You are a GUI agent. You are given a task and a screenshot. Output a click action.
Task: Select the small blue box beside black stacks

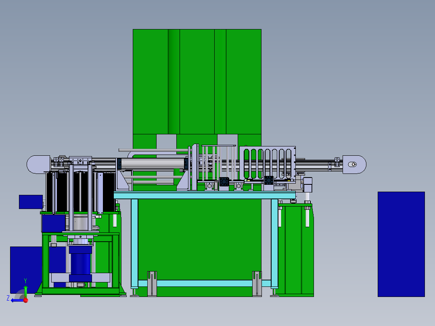(31, 202)
